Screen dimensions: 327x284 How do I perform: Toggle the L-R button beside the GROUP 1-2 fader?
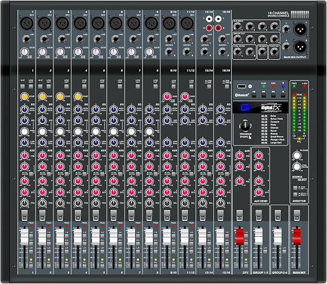pyautogui.click(x=266, y=251)
